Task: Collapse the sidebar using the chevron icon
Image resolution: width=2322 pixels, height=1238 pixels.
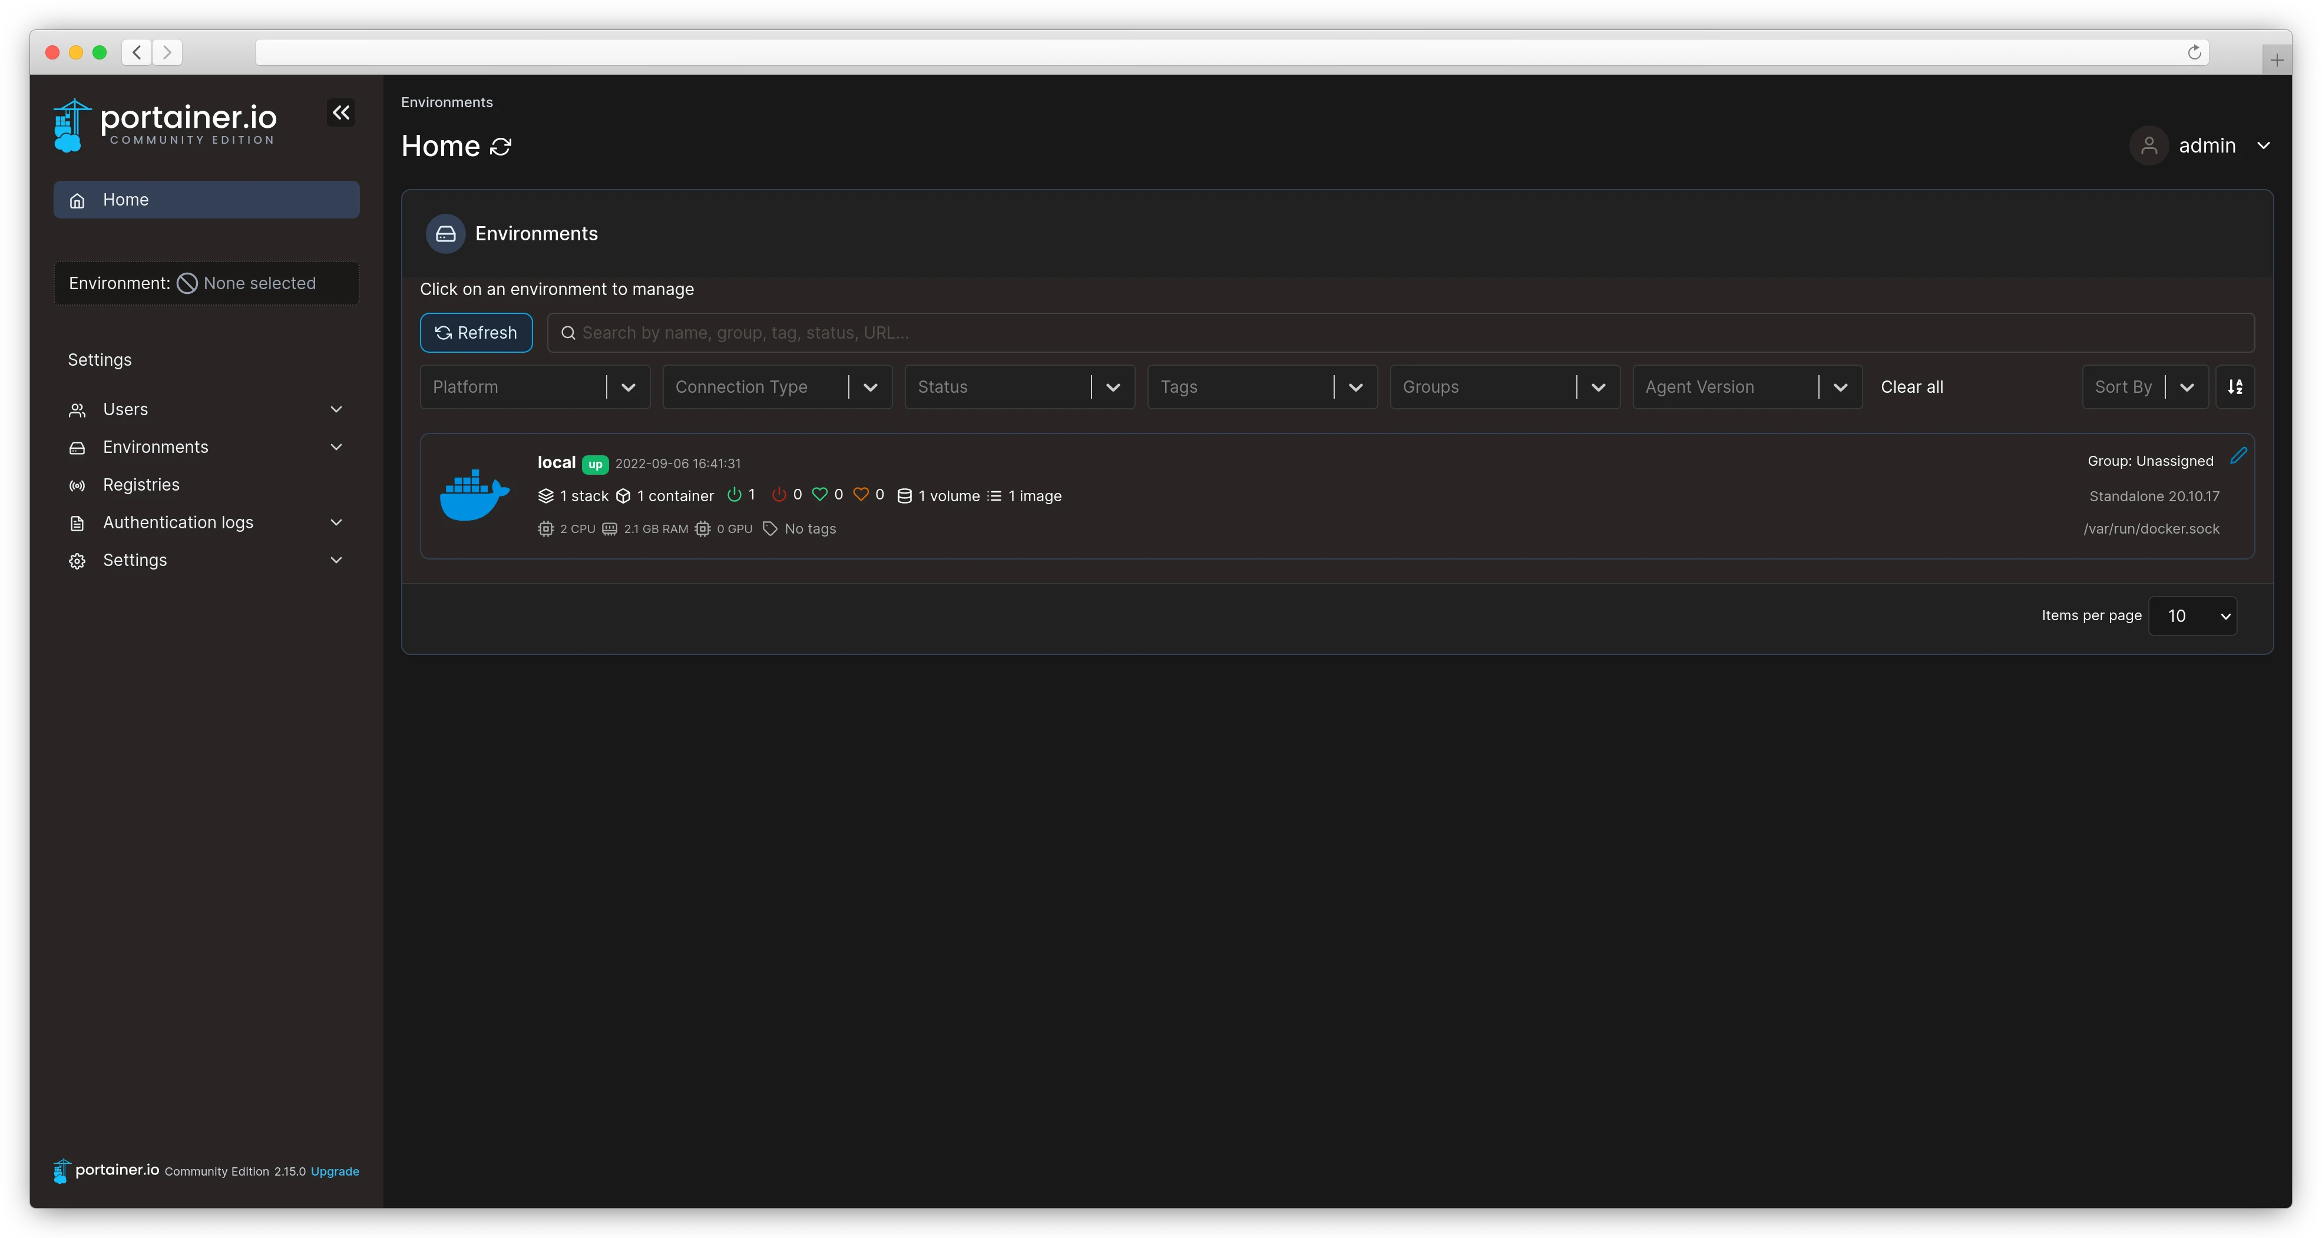Action: point(340,114)
